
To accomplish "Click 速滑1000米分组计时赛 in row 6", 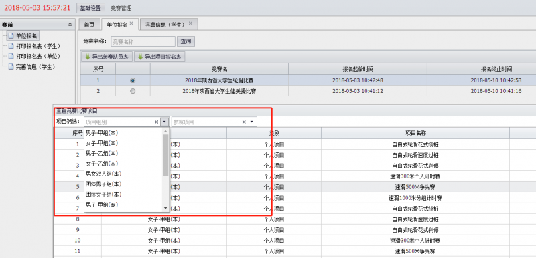I will click(415, 198).
